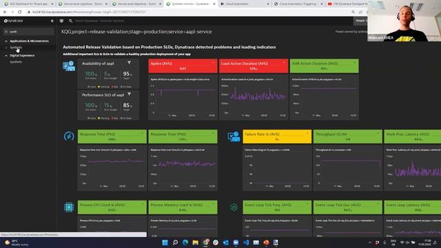This screenshot has width=441, height=248.
Task: Click the green Throughput (SUM) tile
Action: tap(347, 136)
